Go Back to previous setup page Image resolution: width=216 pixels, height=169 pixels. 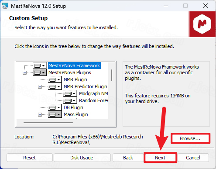[128, 158]
